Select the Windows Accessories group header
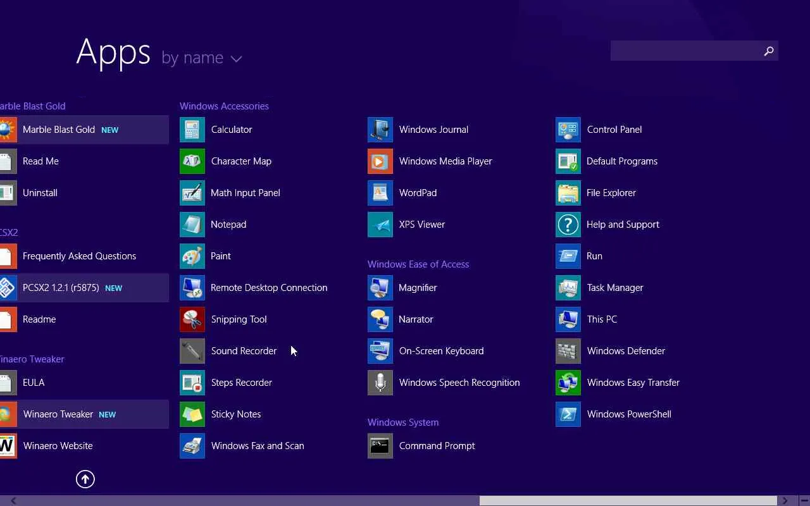The width and height of the screenshot is (810, 506). click(x=224, y=106)
